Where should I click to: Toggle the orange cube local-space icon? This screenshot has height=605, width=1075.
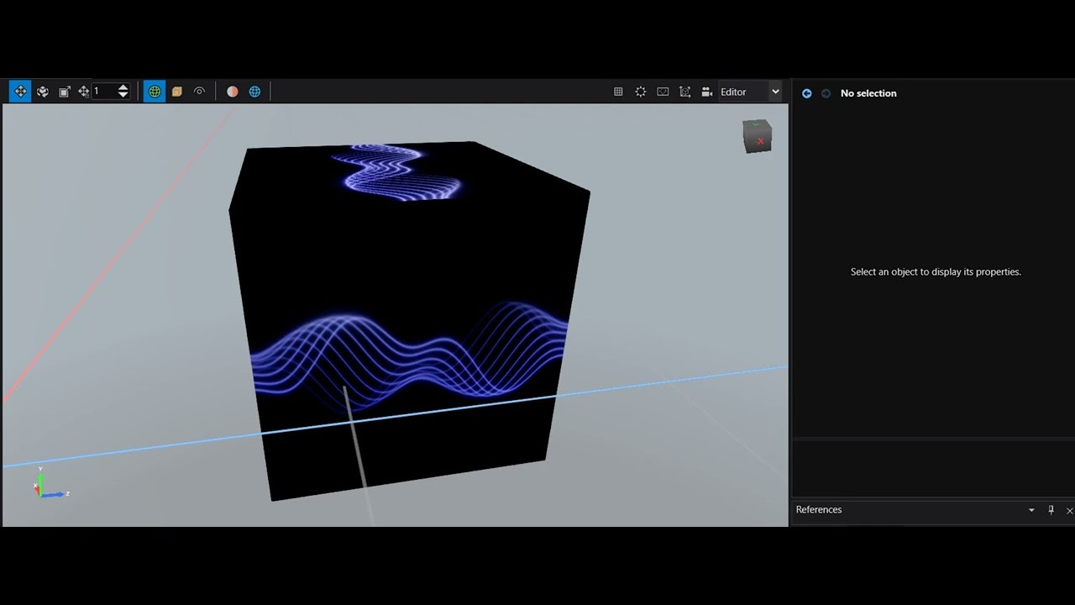176,92
